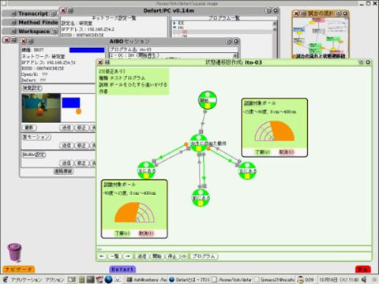Click the right arrow button in diagram toolbar
The width and height of the screenshot is (379, 284).
[128, 256]
